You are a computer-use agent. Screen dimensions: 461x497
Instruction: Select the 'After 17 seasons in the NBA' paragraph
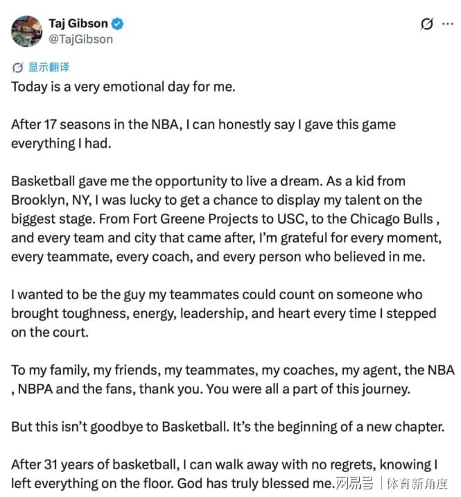pyautogui.click(x=203, y=134)
